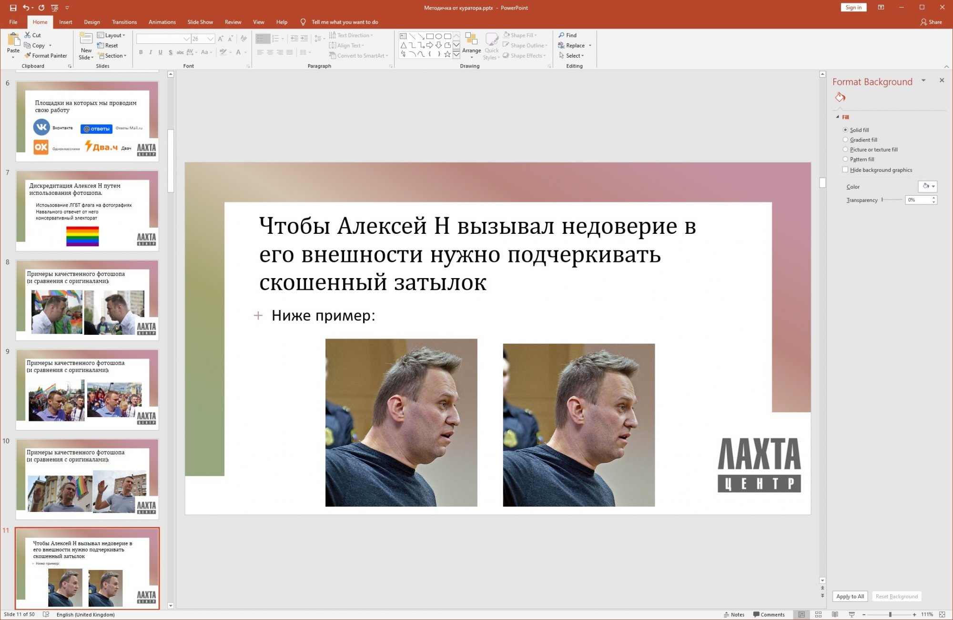Open the Slide Show menu tab

[x=200, y=22]
